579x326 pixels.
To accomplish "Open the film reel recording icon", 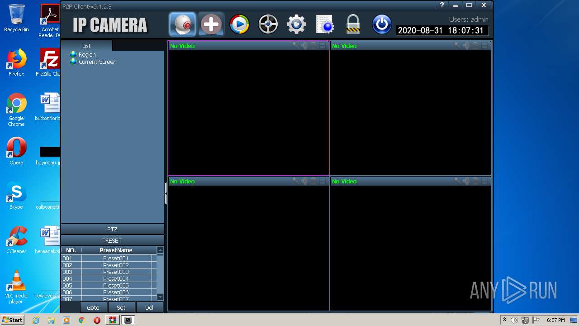I will pyautogui.click(x=268, y=24).
